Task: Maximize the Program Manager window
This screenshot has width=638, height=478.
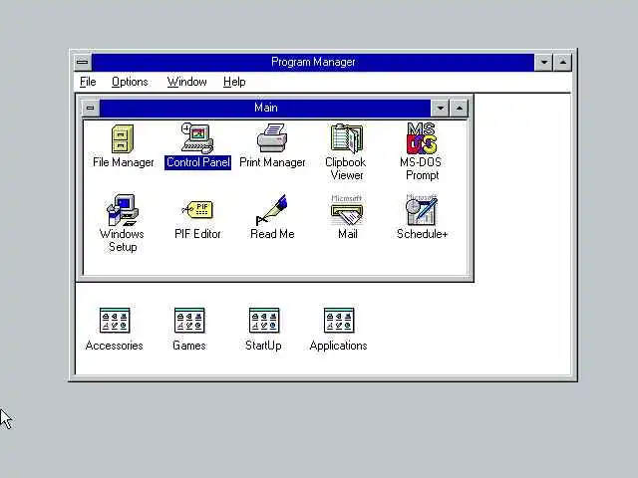Action: [562, 62]
